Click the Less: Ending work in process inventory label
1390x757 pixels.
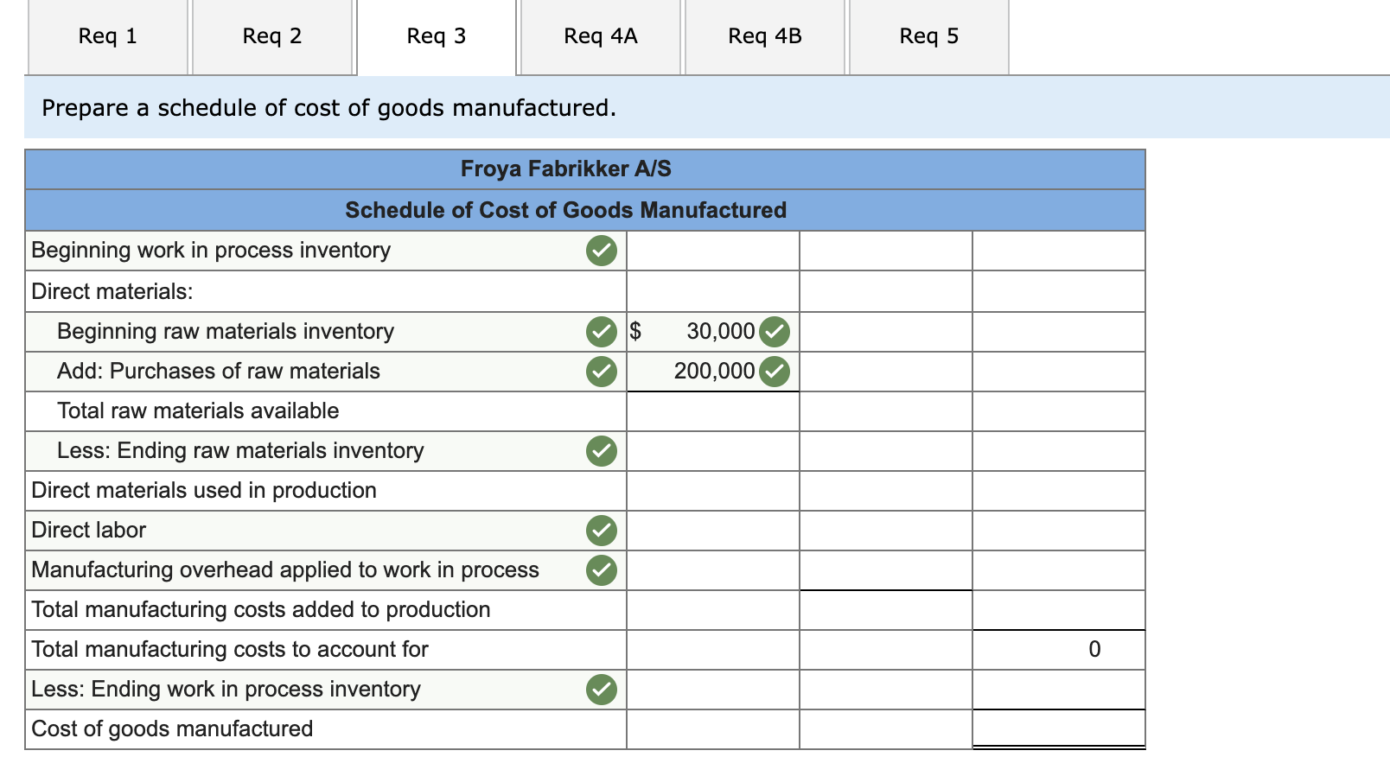click(226, 690)
